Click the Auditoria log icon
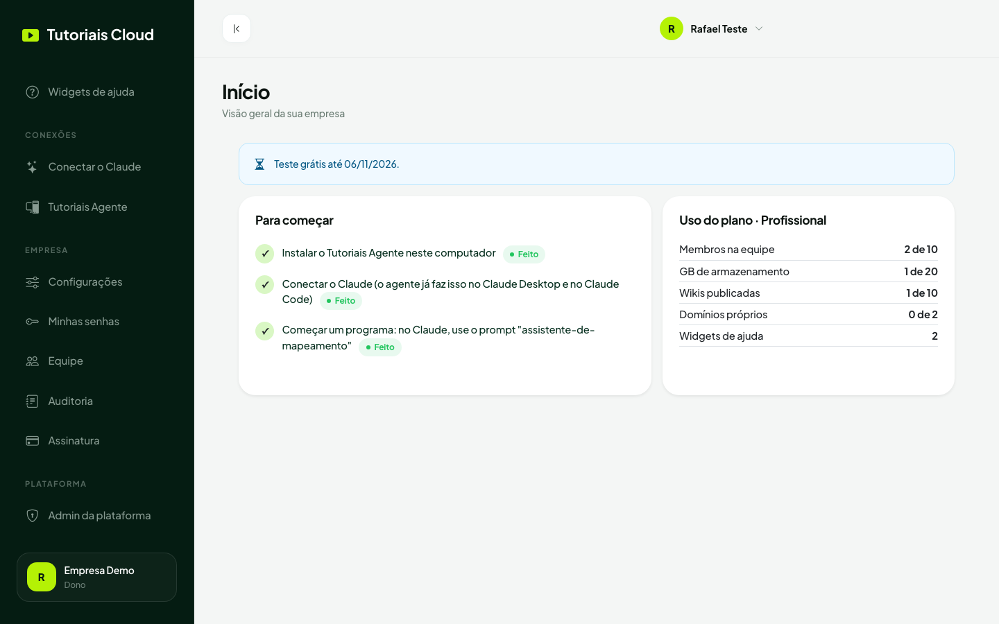Viewport: 999px width, 624px height. point(32,401)
